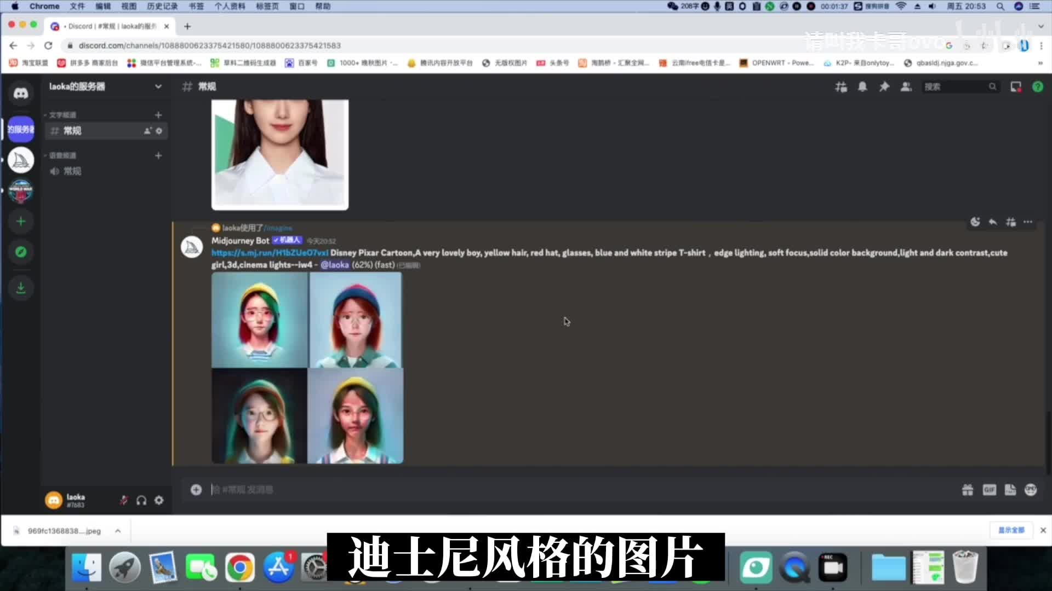Collapse the text channels category
This screenshot has height=591, width=1052.
61,115
